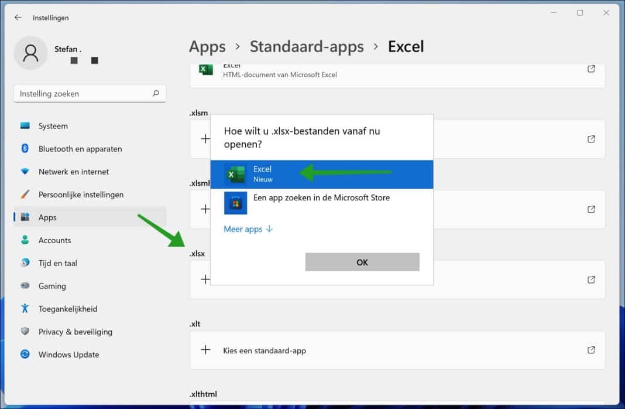This screenshot has width=625, height=409.
Task: Open the .xlt entry via its external-link icon
Action: coord(590,349)
